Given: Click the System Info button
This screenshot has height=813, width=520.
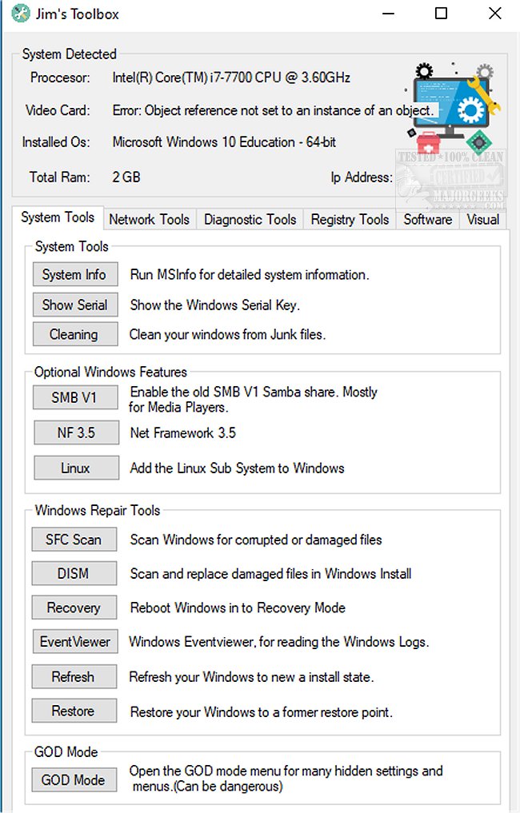Looking at the screenshot, I should [74, 274].
